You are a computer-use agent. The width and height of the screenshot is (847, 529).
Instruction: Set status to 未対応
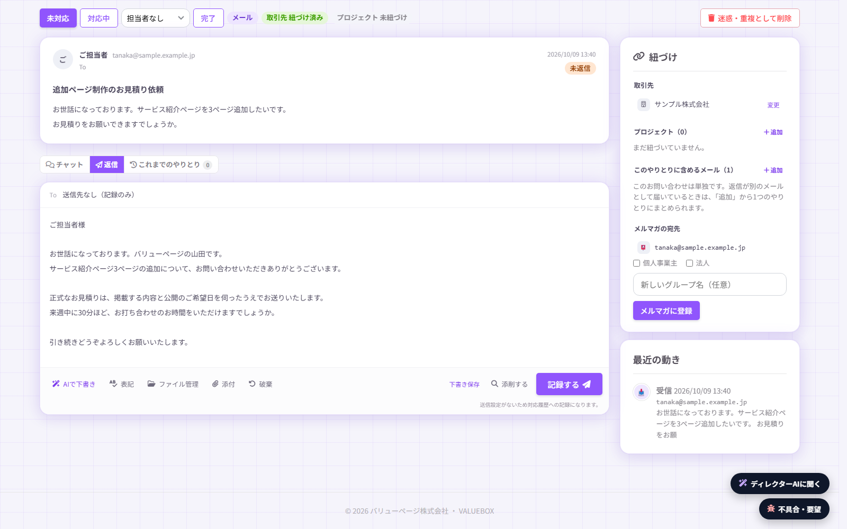pos(58,18)
